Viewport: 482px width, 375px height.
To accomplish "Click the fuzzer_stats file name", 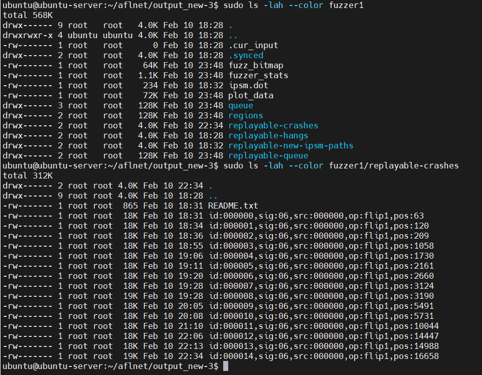I will pyautogui.click(x=258, y=75).
